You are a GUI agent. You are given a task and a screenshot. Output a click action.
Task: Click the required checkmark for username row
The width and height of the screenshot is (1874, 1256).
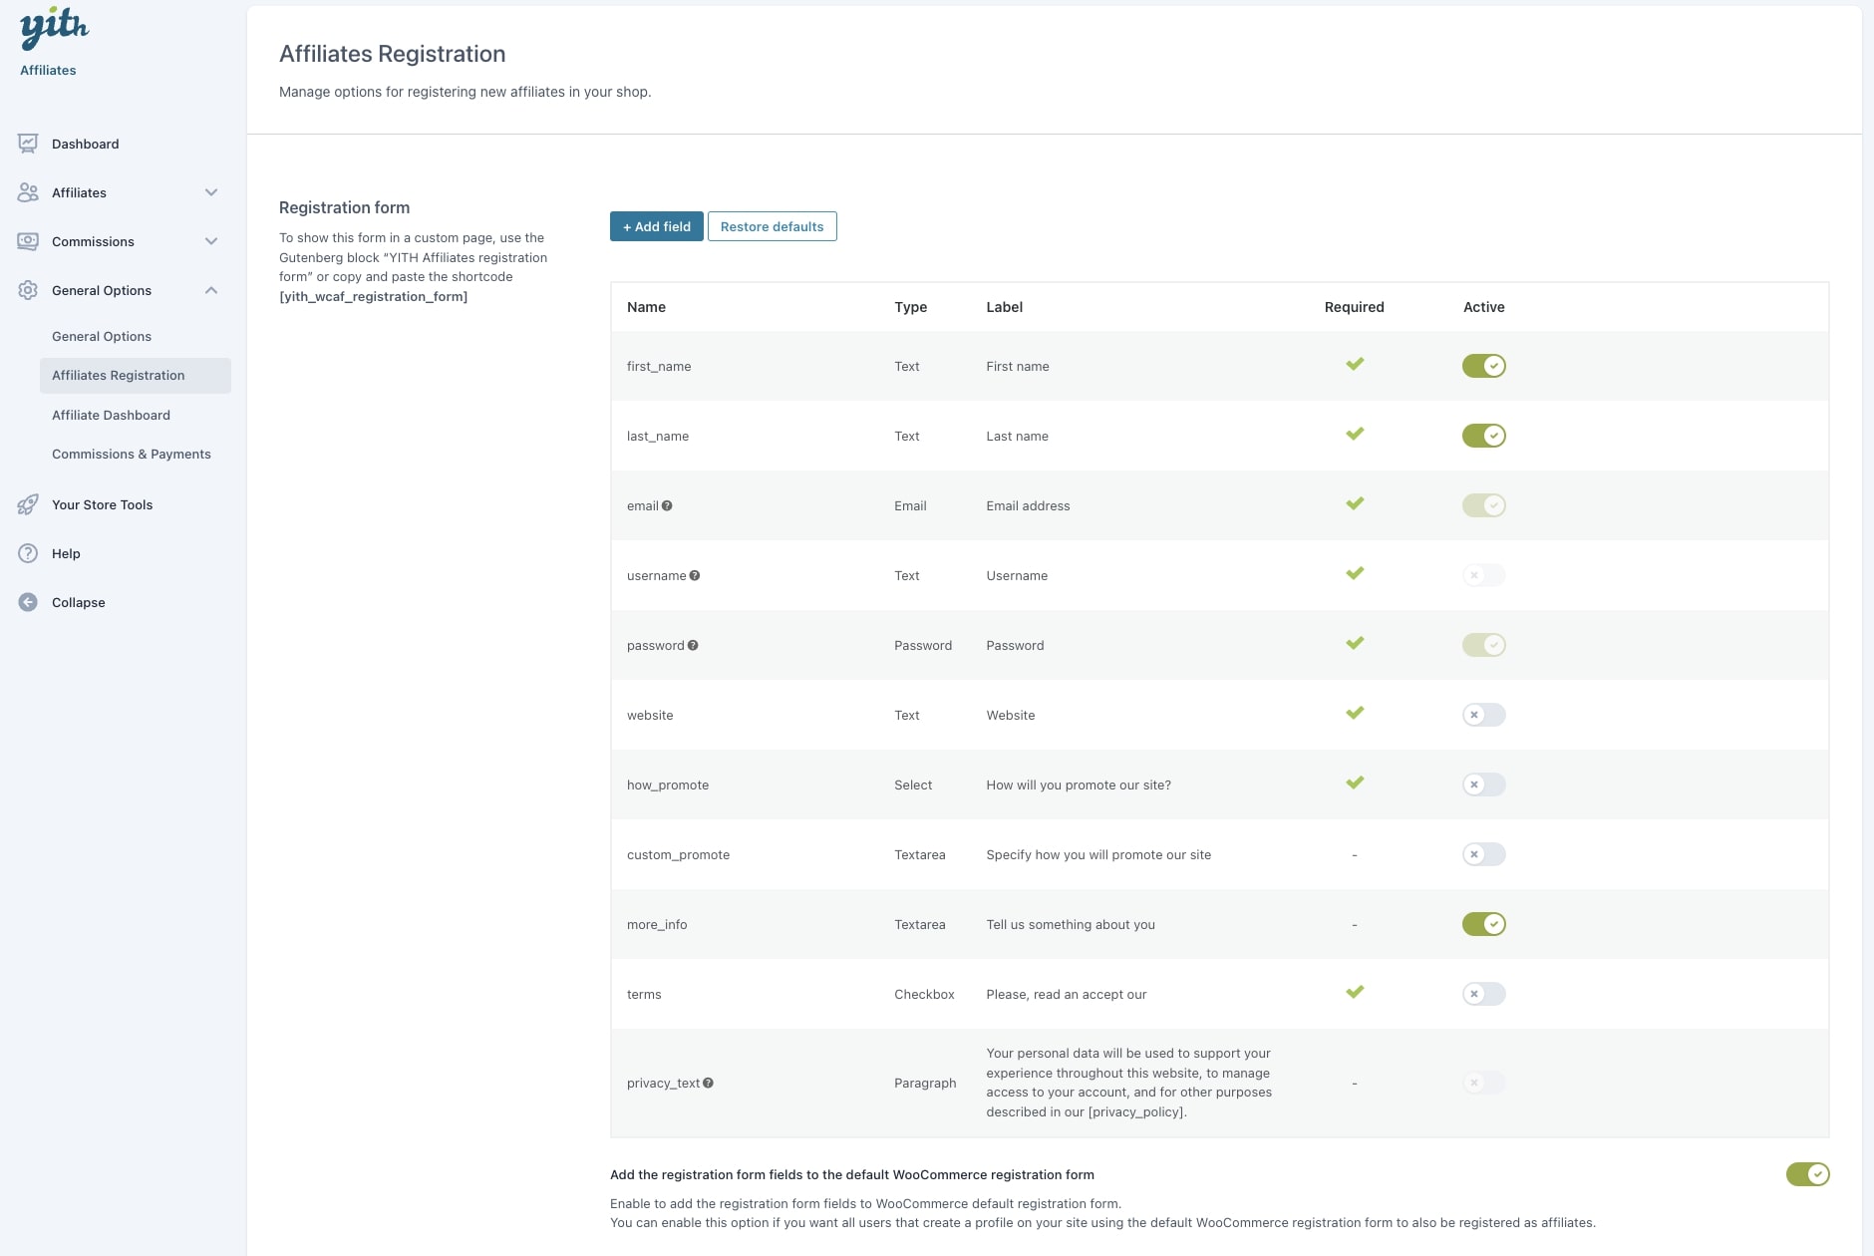click(x=1355, y=573)
